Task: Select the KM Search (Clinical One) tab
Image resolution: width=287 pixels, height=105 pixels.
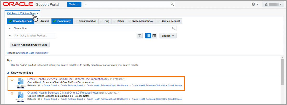Action: [21, 13]
